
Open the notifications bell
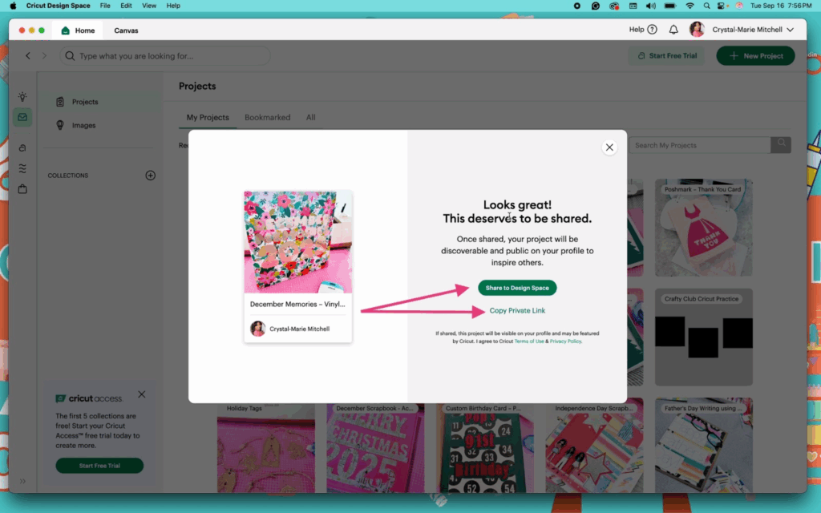(x=673, y=30)
